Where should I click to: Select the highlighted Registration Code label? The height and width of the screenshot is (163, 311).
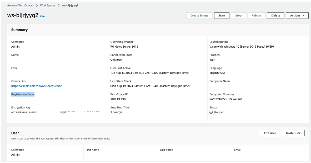click(23, 94)
